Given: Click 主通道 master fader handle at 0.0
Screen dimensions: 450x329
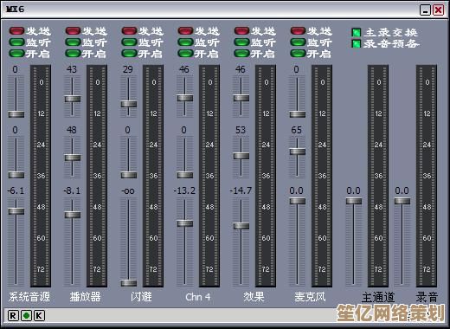Looking at the screenshot, I should point(354,201).
